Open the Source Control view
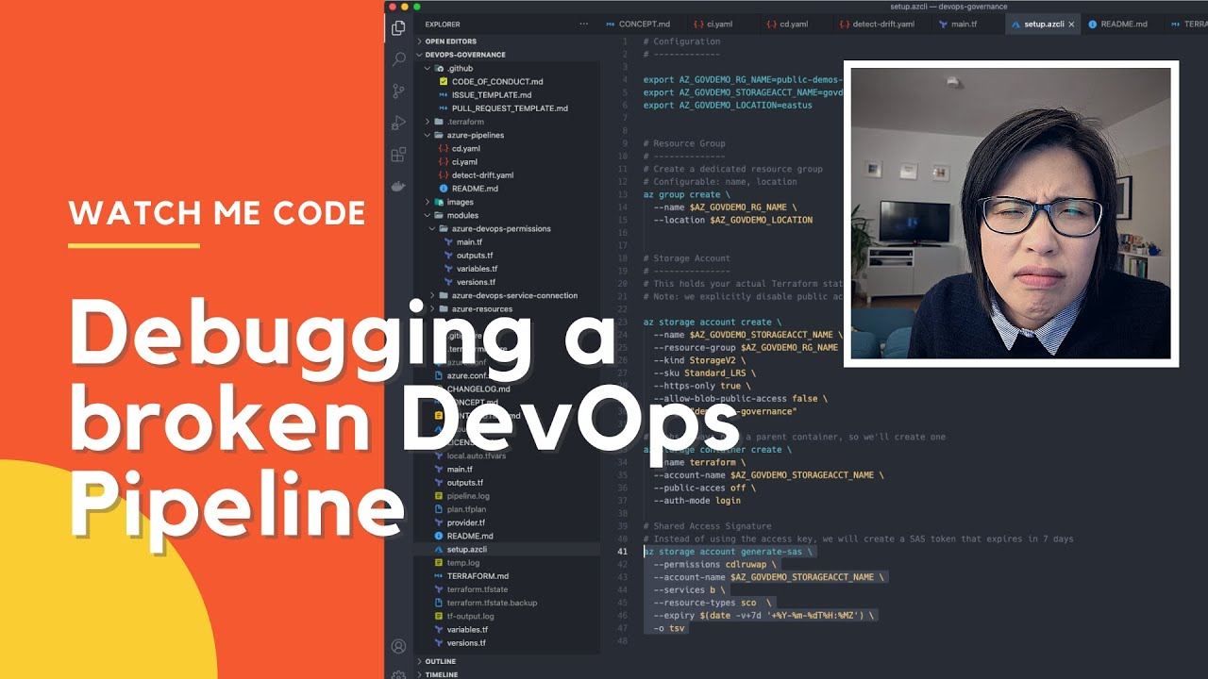Screen dimensions: 1208x679 tap(398, 91)
